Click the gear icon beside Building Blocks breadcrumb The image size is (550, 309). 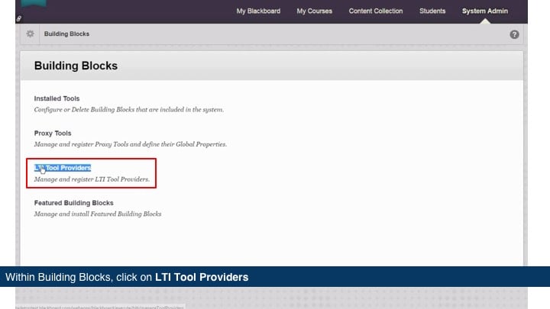30,34
